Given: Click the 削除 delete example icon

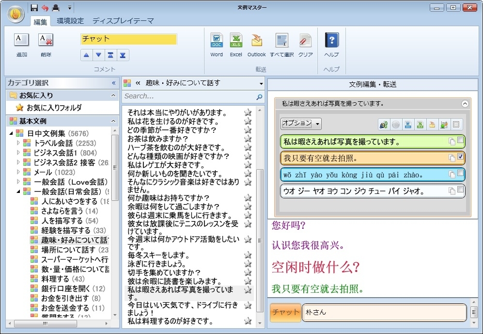Looking at the screenshot, I should pyautogui.click(x=46, y=40).
